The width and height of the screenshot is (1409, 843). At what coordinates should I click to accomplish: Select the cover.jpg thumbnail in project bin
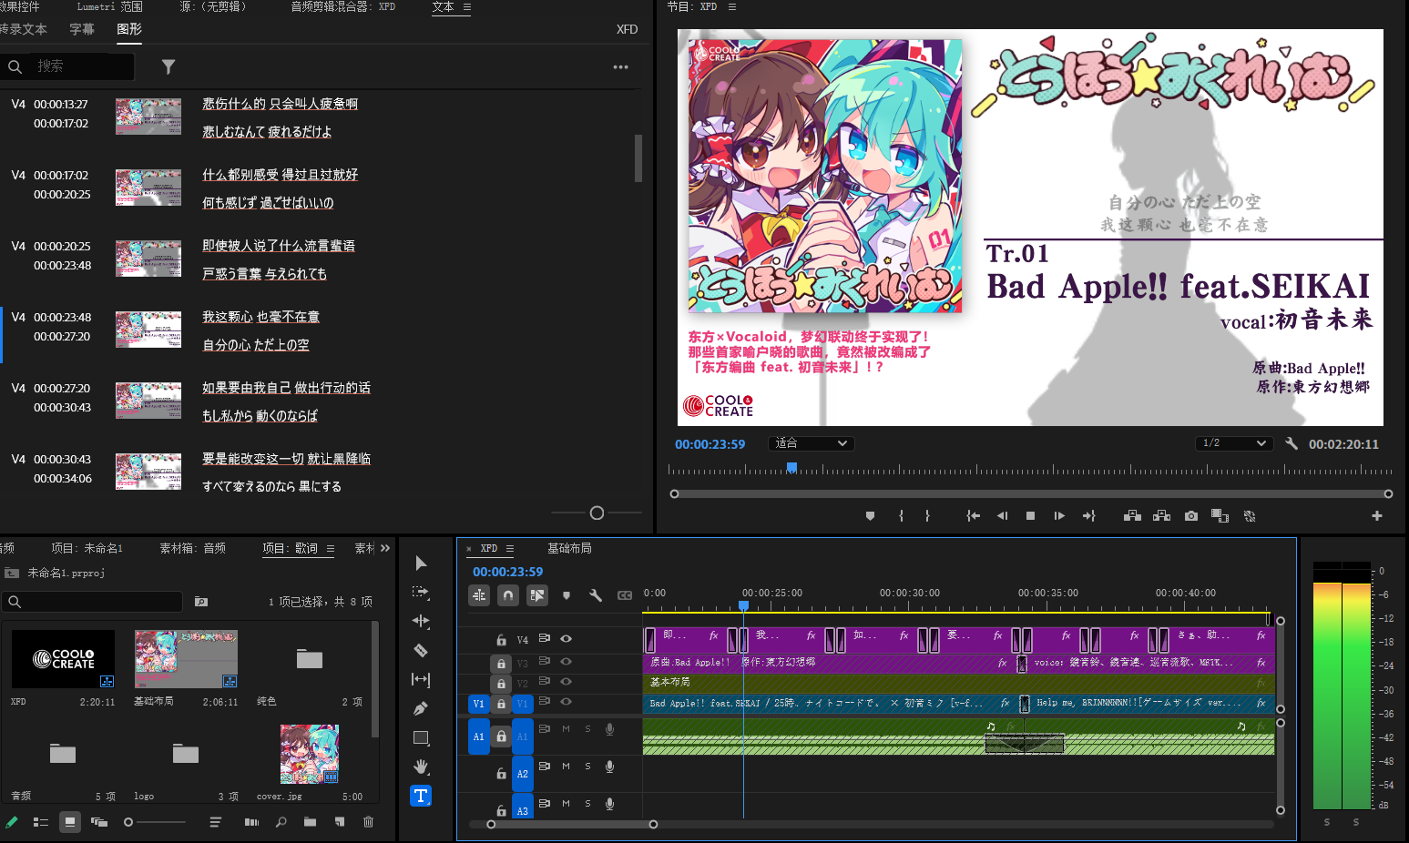pos(310,754)
